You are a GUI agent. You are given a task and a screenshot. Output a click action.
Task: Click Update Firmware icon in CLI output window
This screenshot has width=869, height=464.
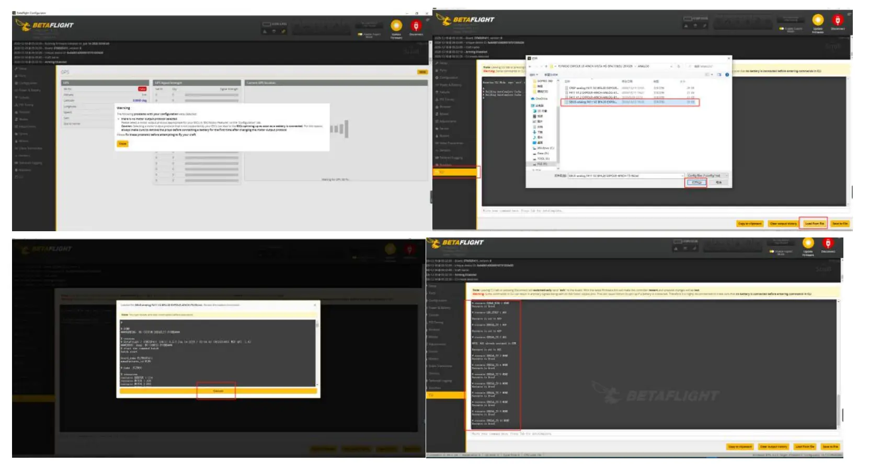click(x=808, y=243)
